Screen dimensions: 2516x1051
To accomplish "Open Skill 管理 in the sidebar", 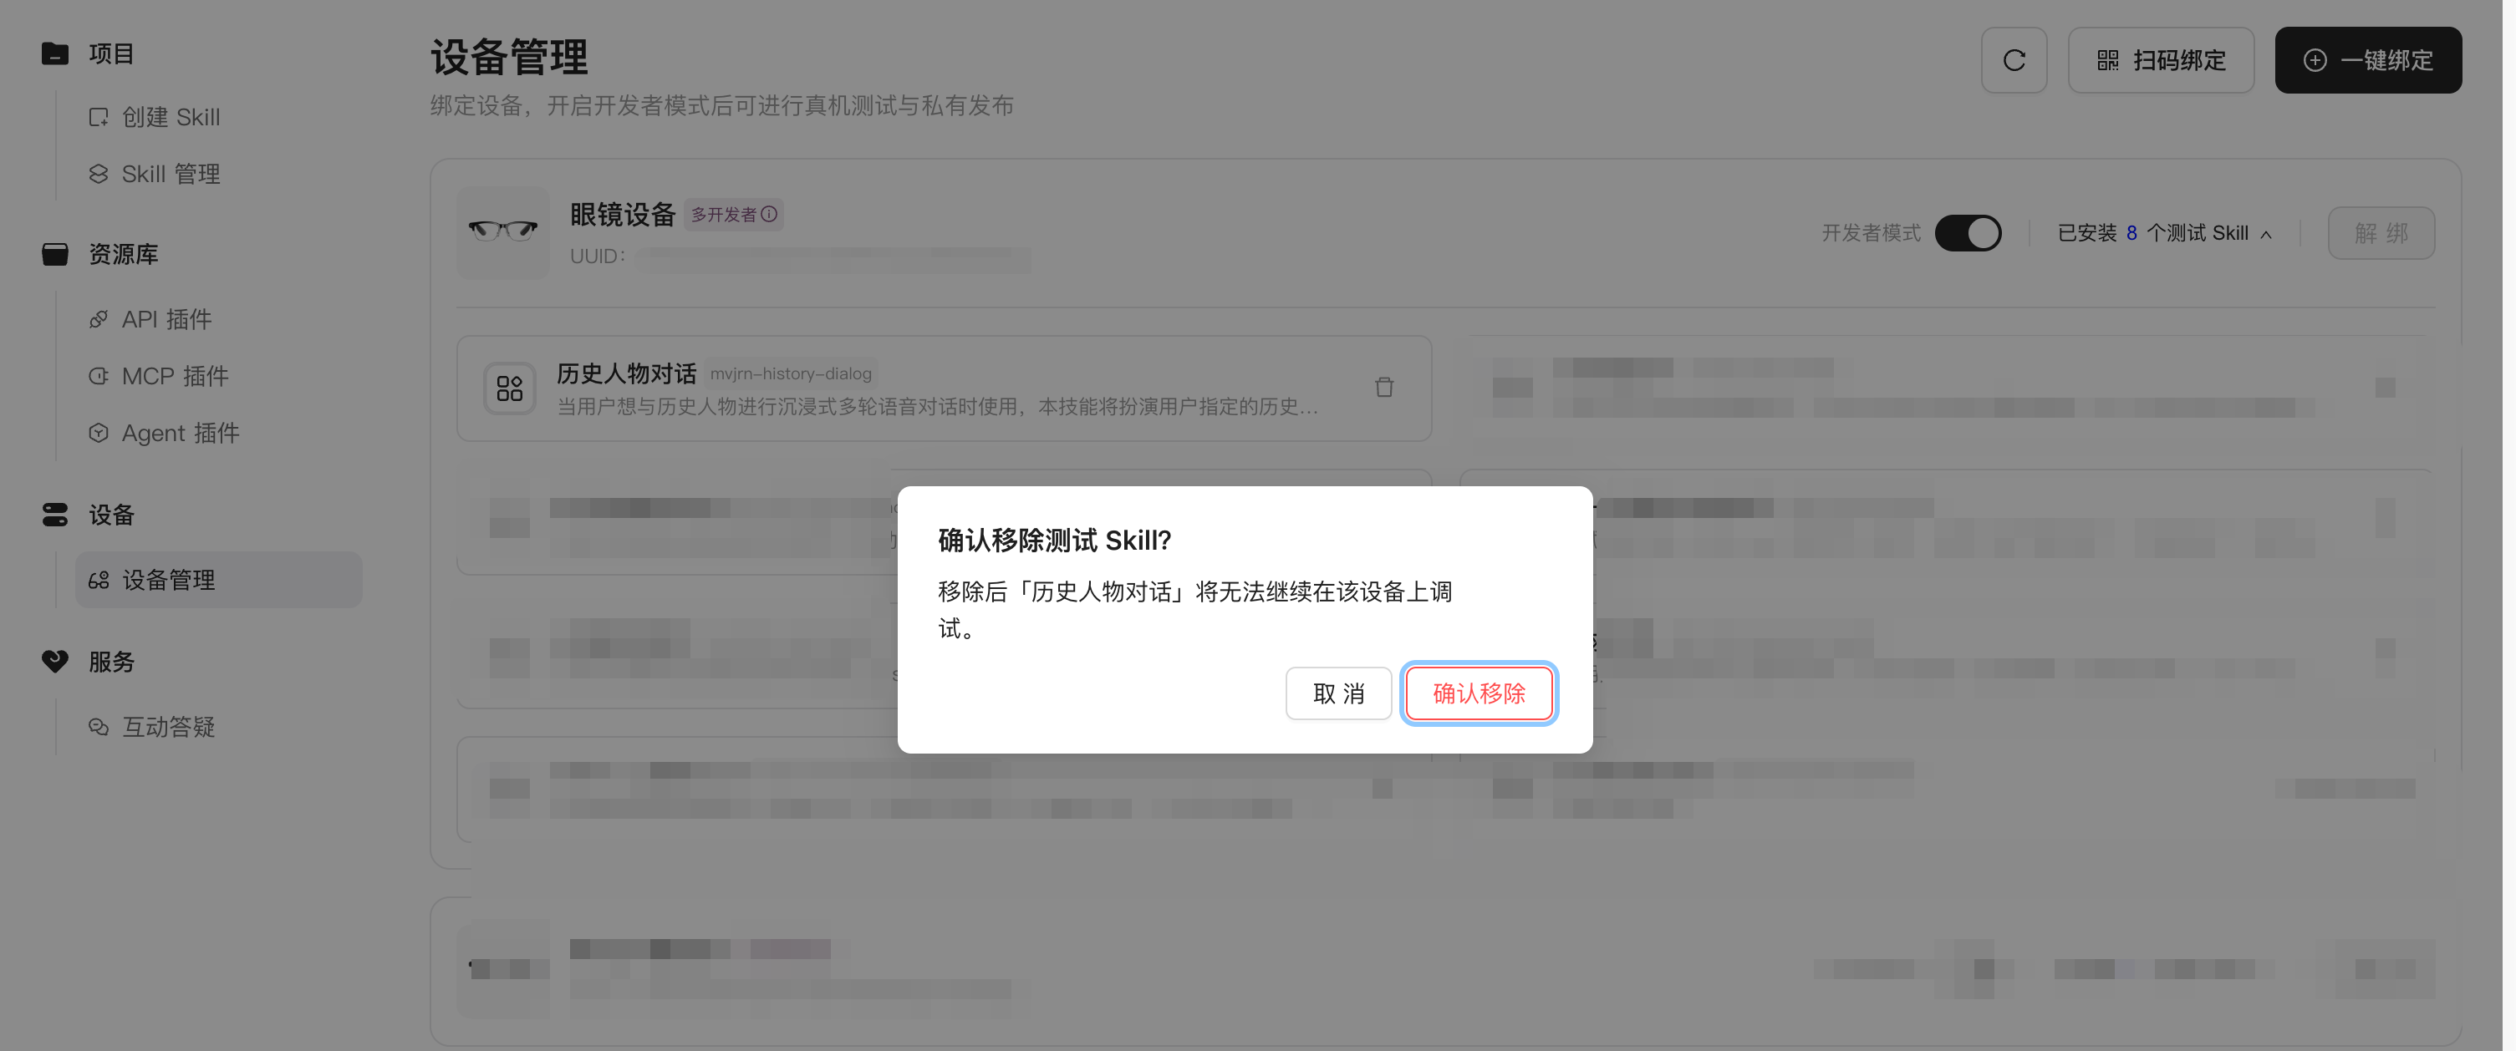I will click(x=171, y=174).
